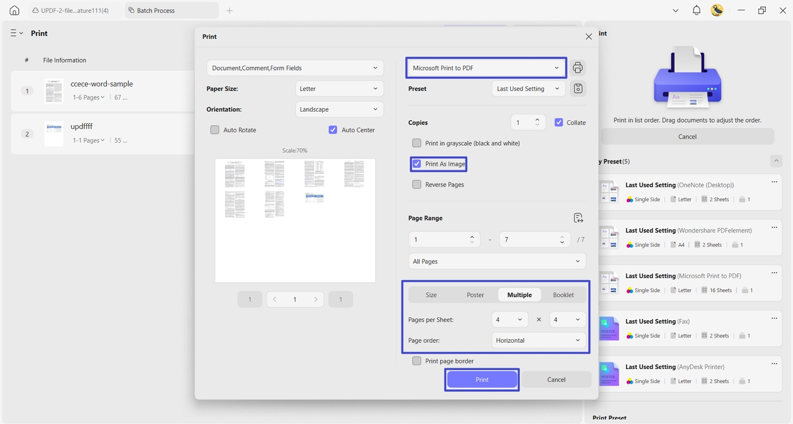Image resolution: width=793 pixels, height=424 pixels.
Task: Open the Preset Last Used Setting dropdown
Action: 528,88
